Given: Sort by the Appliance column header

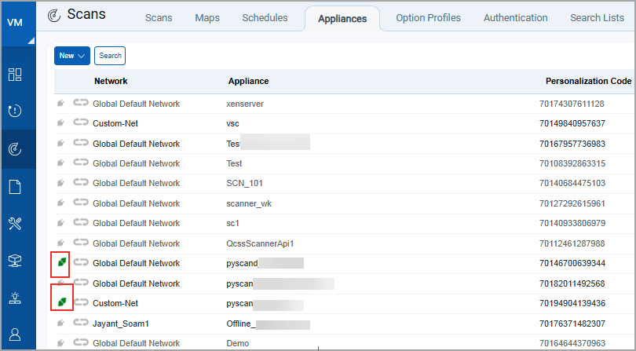Looking at the screenshot, I should [248, 81].
